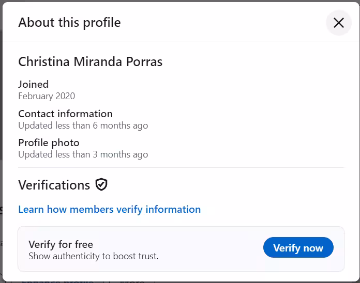Click the Joined label
Image resolution: width=360 pixels, height=283 pixels.
33,84
